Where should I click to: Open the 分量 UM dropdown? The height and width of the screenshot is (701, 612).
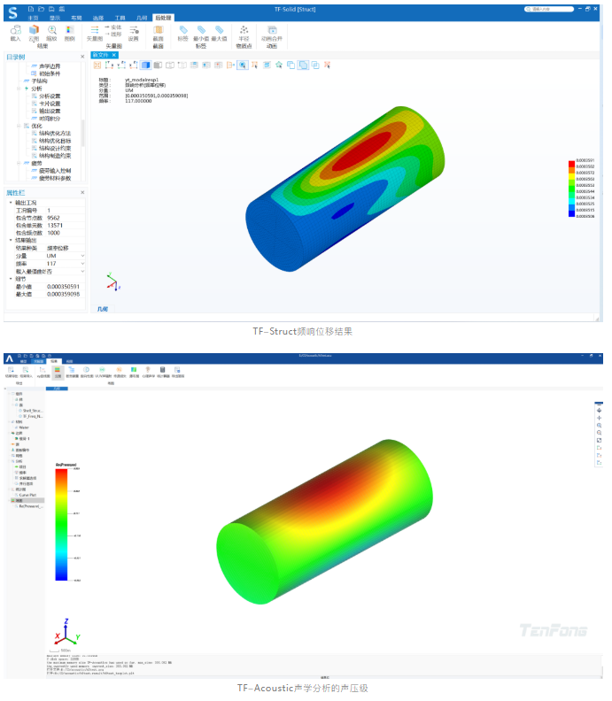[x=82, y=256]
